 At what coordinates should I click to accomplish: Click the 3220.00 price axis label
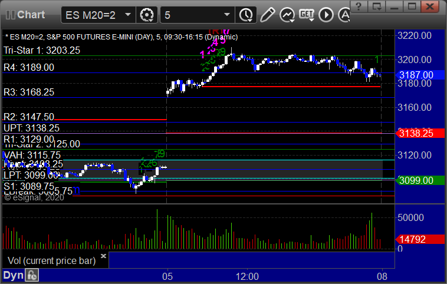point(415,35)
